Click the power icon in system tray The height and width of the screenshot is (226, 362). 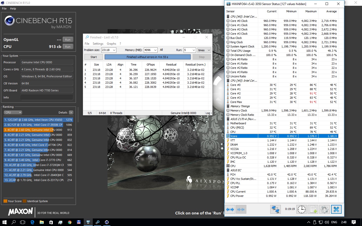315,222
